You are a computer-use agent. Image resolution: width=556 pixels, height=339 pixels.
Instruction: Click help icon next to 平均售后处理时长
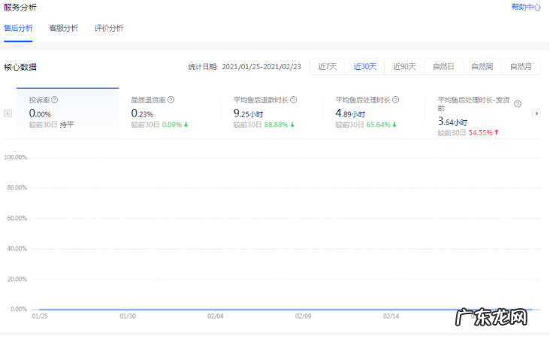click(396, 99)
